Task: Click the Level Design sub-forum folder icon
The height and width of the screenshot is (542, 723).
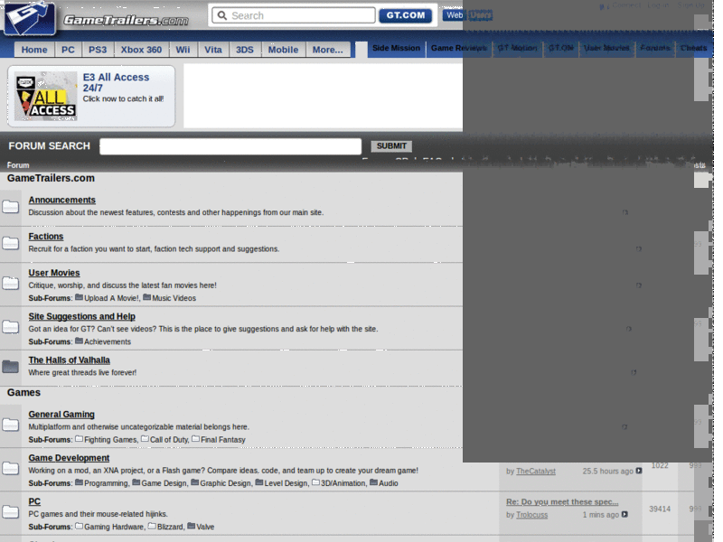Action: (x=258, y=482)
